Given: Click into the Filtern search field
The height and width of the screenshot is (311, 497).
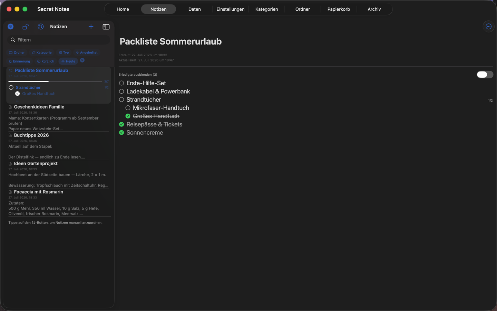Looking at the screenshot, I should tap(59, 40).
